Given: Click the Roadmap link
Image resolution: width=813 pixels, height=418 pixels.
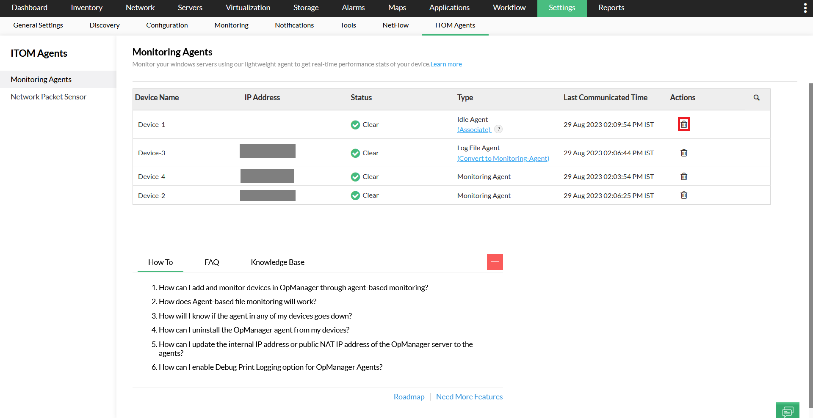Looking at the screenshot, I should coord(409,397).
